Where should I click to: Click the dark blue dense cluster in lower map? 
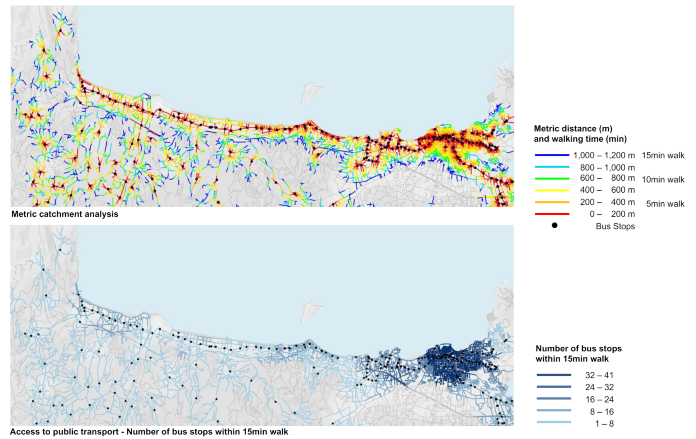point(449,363)
